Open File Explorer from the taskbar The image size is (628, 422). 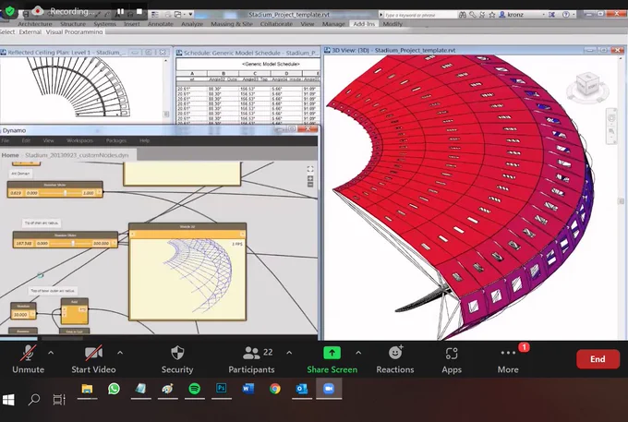[87, 389]
